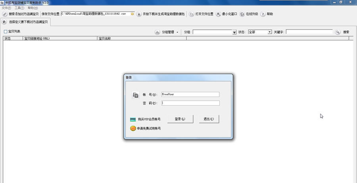Screen dimensions: 357x183
Task: Click the group management icon
Action: coord(157,32)
